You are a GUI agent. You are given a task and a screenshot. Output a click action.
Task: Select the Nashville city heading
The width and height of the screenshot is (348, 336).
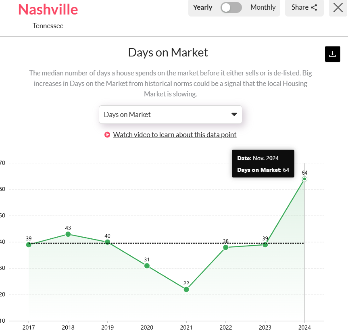[48, 10]
